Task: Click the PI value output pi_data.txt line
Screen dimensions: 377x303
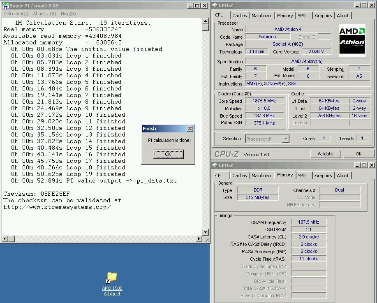Action: click(94, 181)
